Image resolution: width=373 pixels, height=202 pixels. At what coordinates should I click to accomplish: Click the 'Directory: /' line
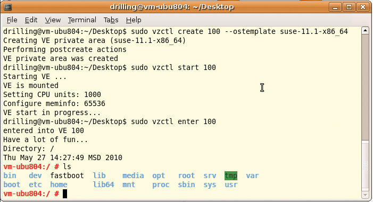(29, 148)
